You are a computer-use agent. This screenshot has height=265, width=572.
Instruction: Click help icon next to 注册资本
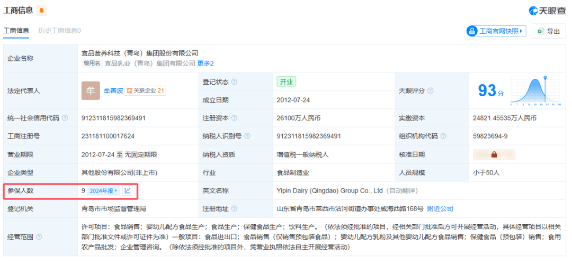coord(234,118)
